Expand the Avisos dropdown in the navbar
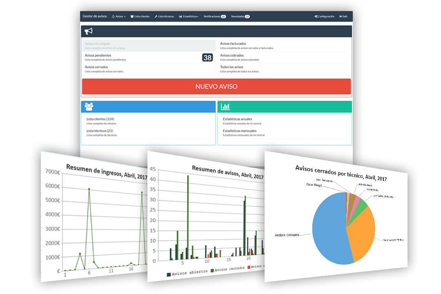Image resolution: width=441 pixels, height=294 pixels. pos(118,17)
